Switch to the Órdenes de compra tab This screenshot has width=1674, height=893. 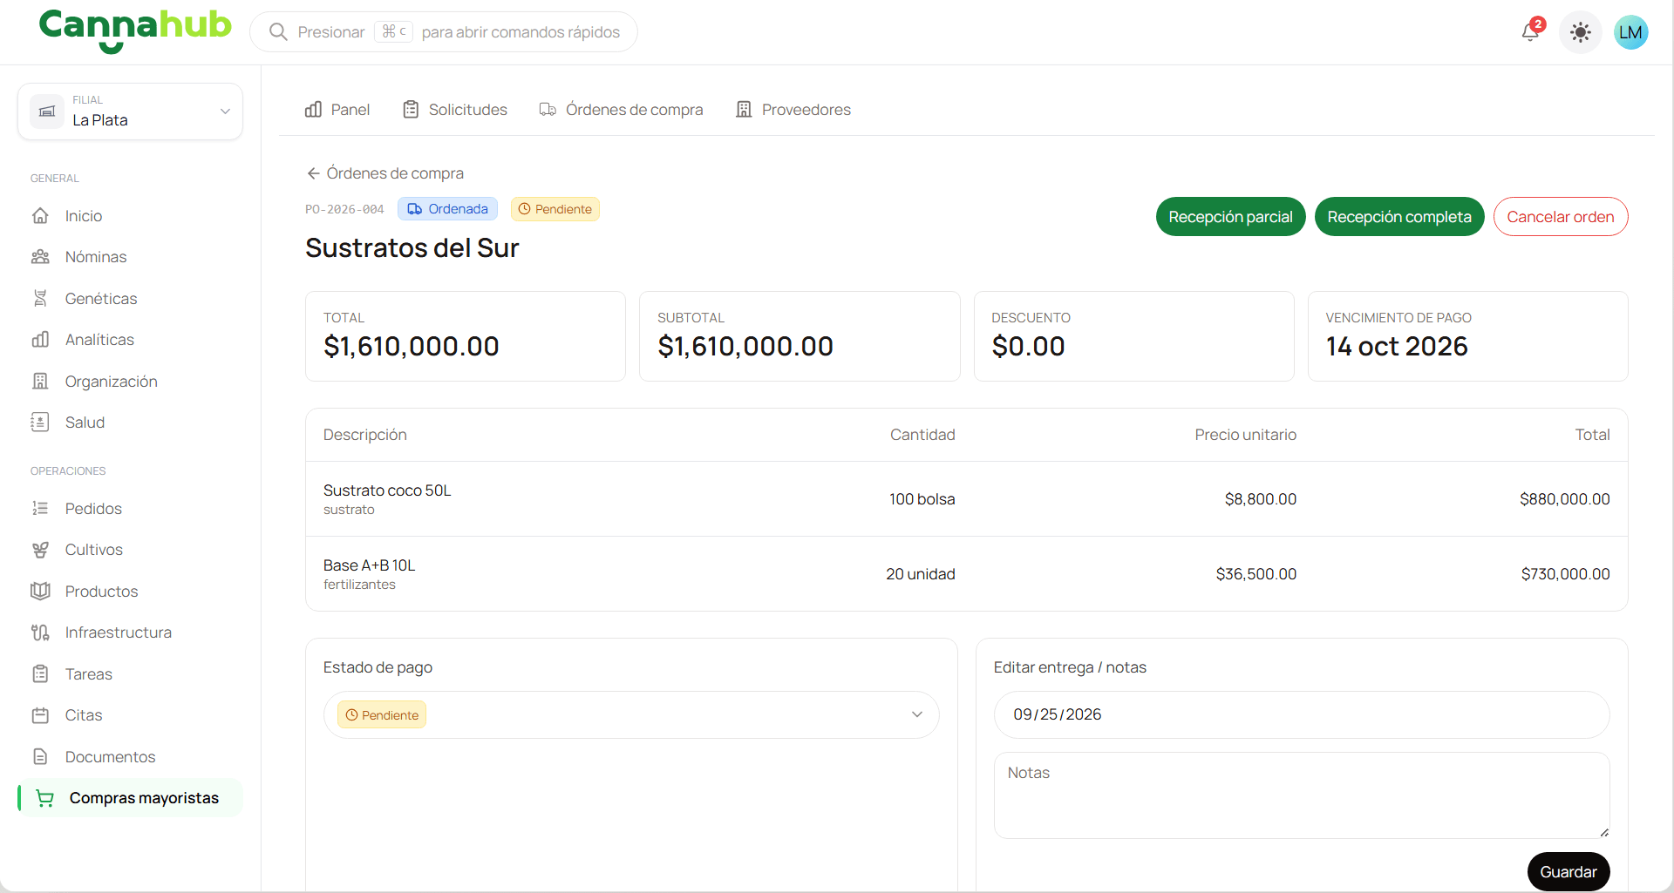621,110
